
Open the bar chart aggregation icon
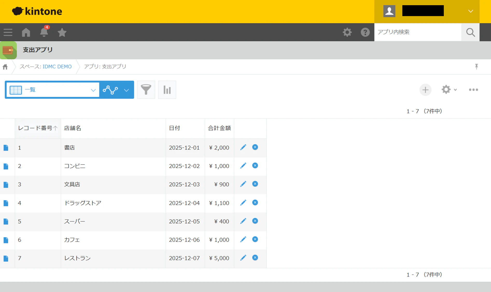[x=167, y=90]
